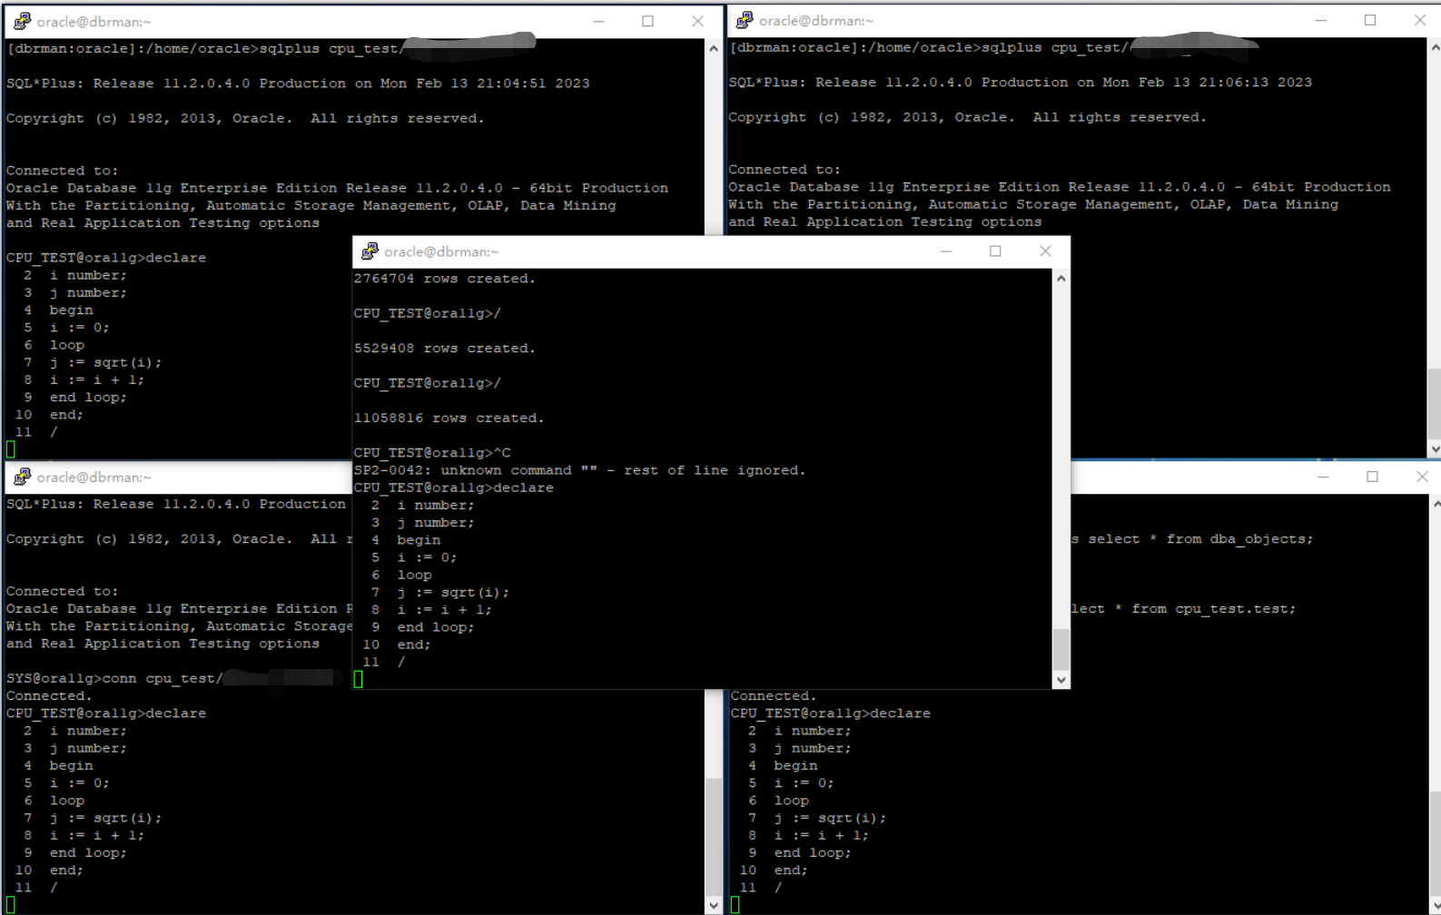The image size is (1441, 915).
Task: Click the PuTTY icon in the top-left terminal window
Action: (x=23, y=21)
